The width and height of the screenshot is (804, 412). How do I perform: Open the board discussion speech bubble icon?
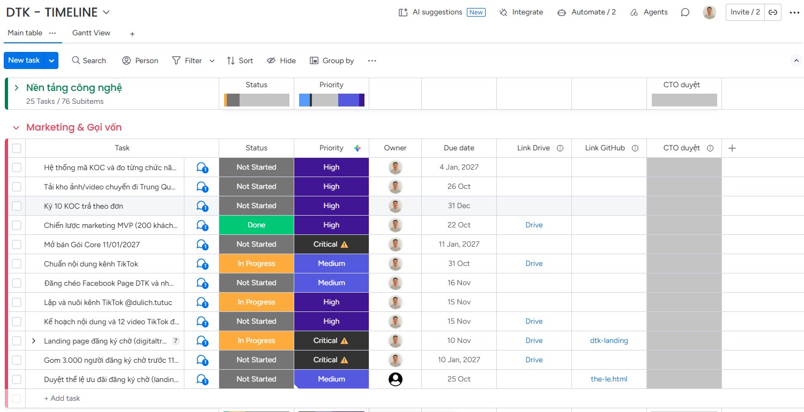tap(685, 12)
